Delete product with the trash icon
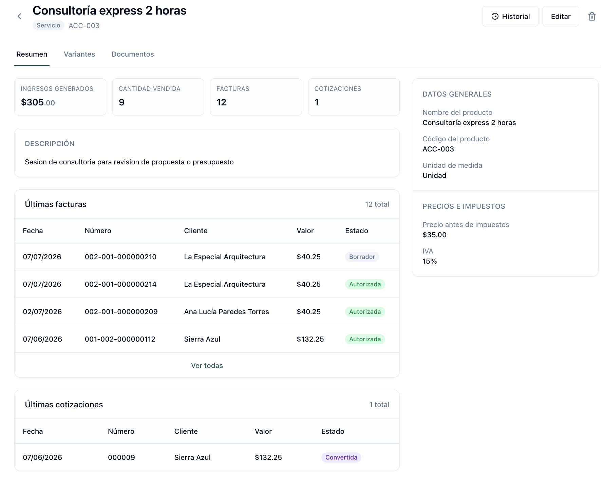604x488 pixels. (592, 16)
